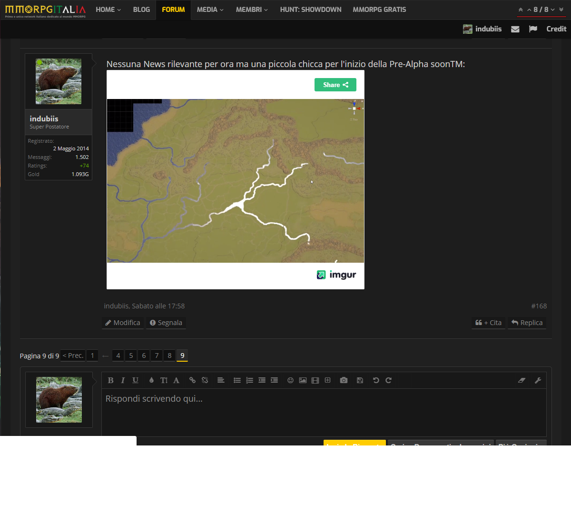Open the MMORPG GRATIS menu item
Screen dimensions: 571x514
click(x=379, y=10)
